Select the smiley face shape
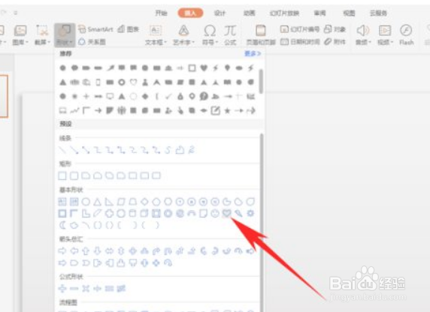430x312 pixels. (x=215, y=213)
